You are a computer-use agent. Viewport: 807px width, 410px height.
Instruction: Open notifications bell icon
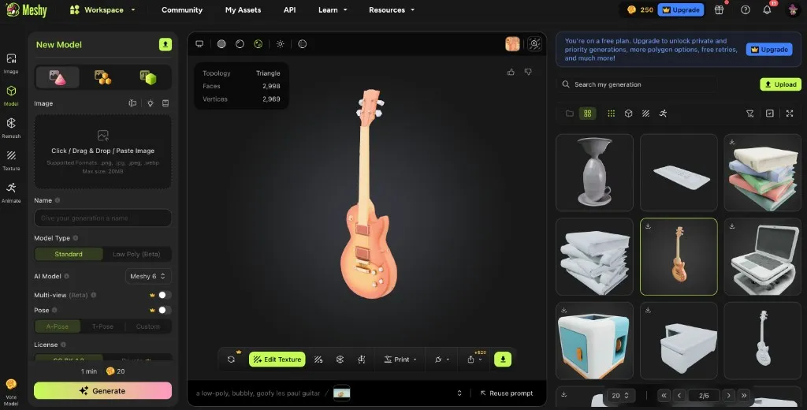click(x=767, y=9)
